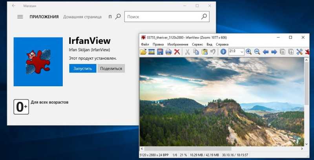
Task: Undo the last action with the undo arrow
Action: pos(213,52)
